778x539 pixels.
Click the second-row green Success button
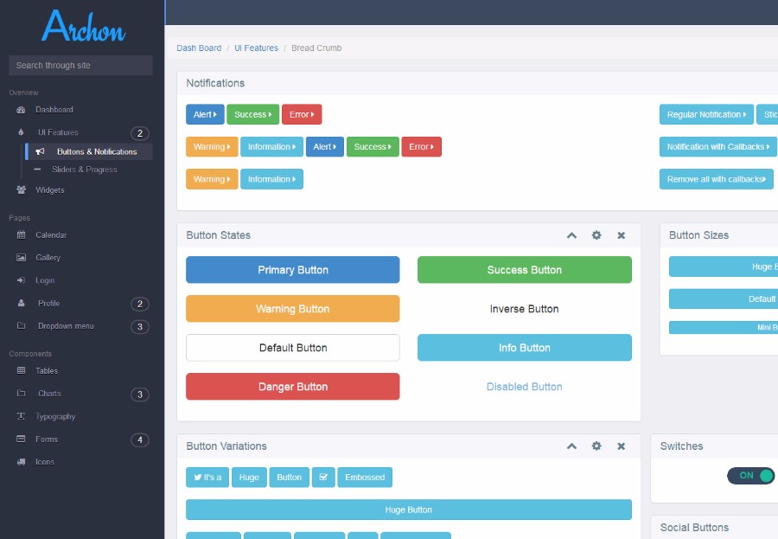pyautogui.click(x=373, y=146)
